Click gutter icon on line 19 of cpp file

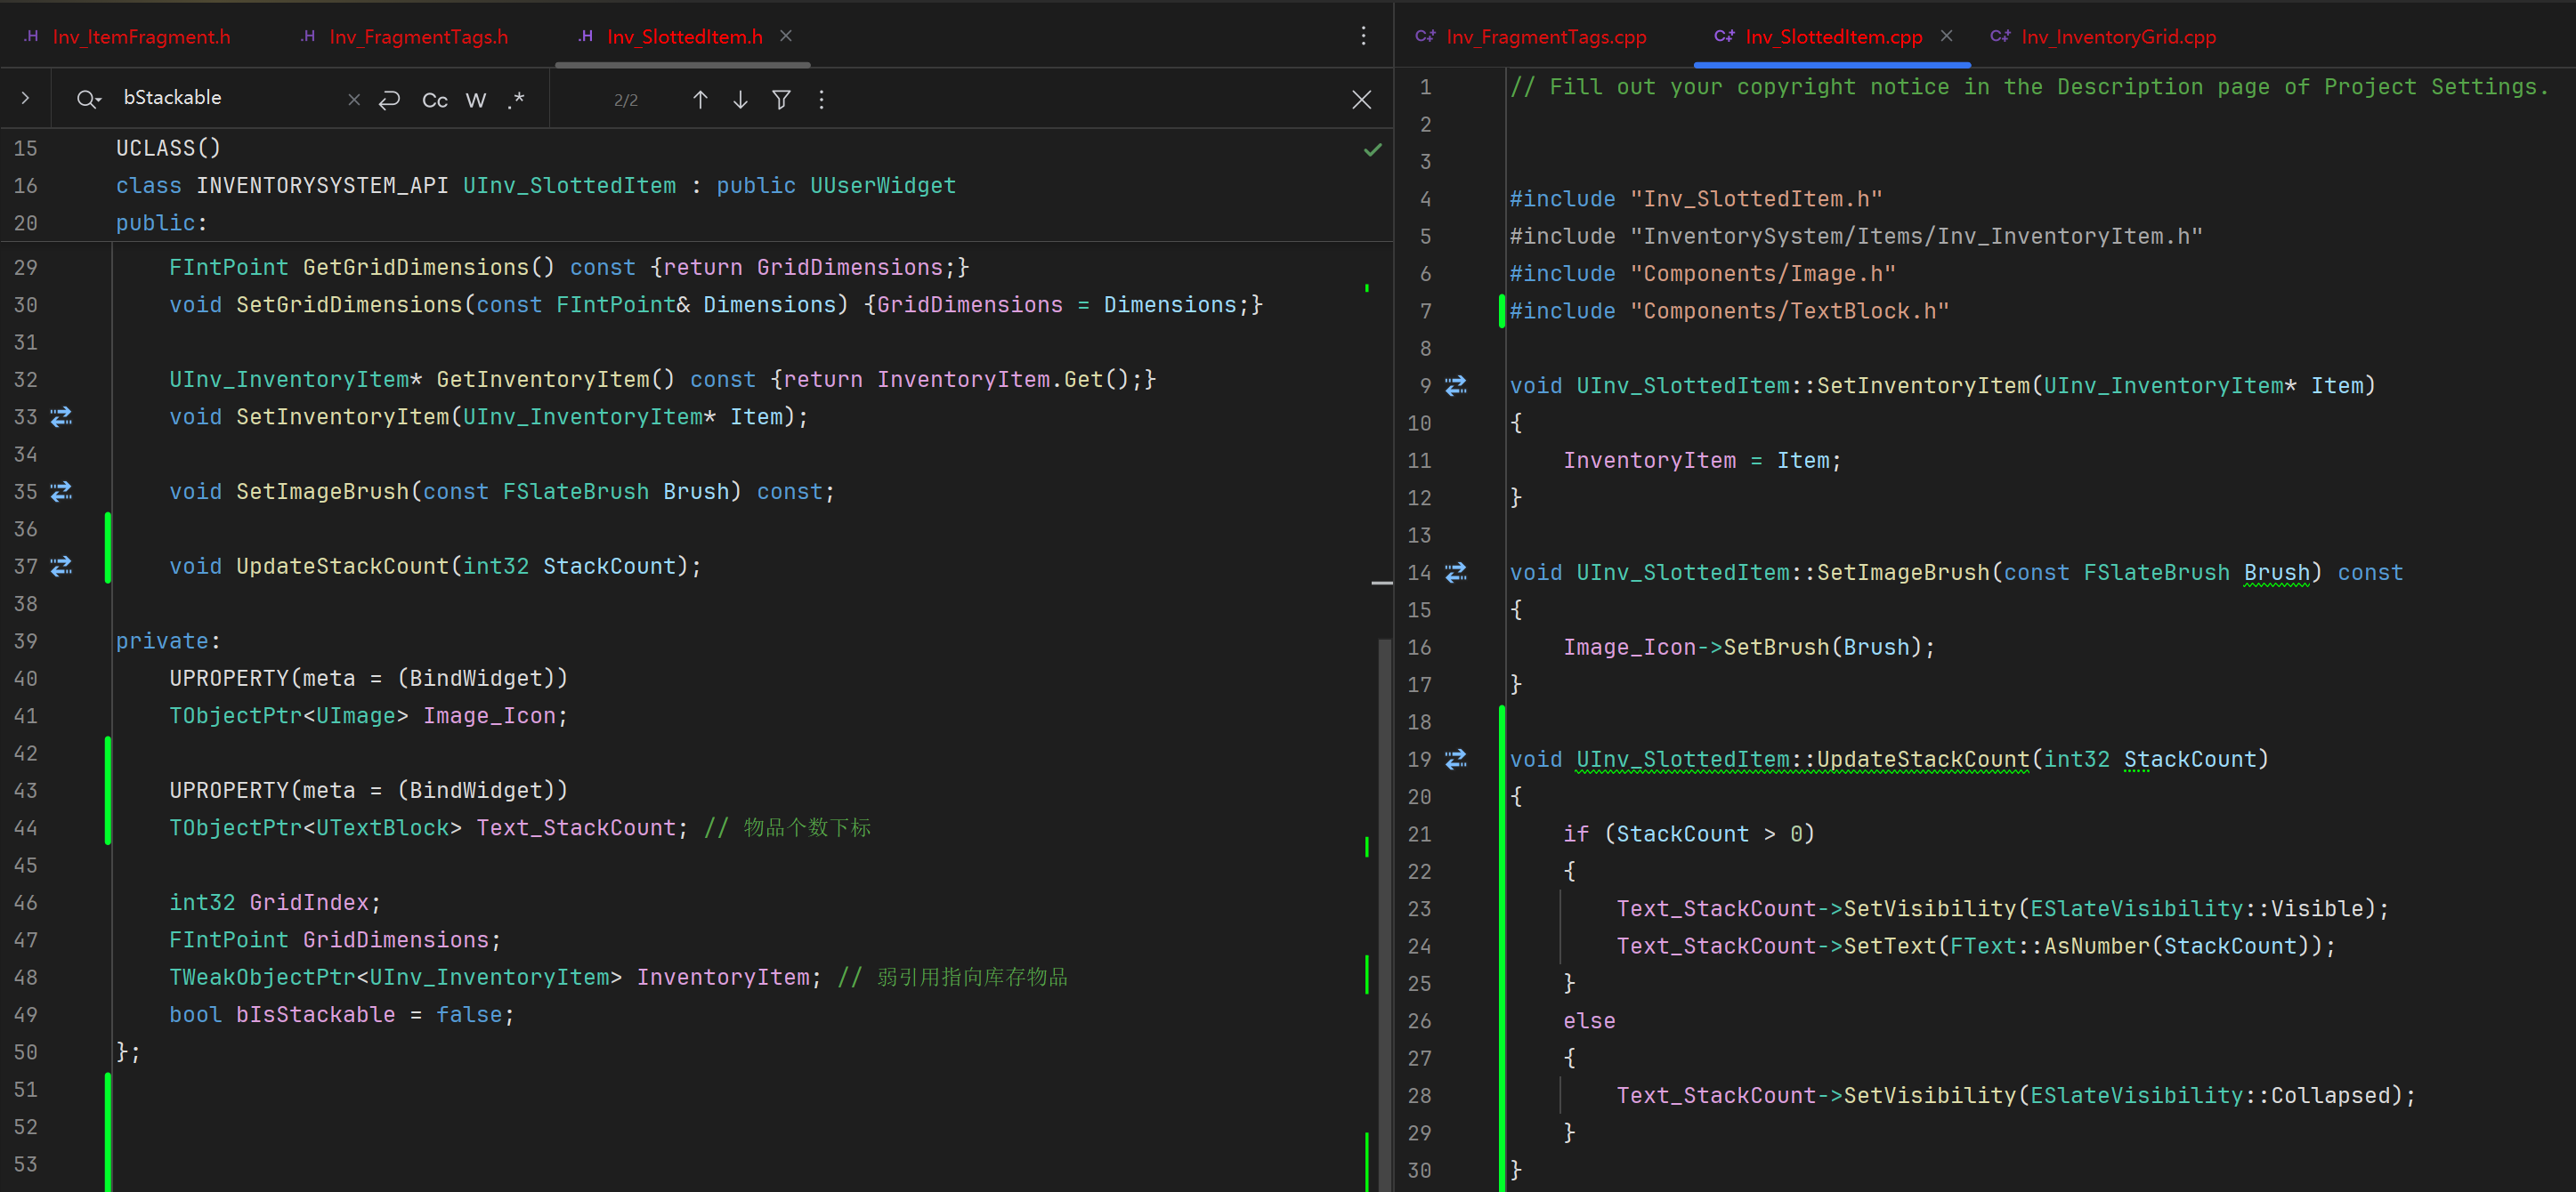coord(1456,760)
